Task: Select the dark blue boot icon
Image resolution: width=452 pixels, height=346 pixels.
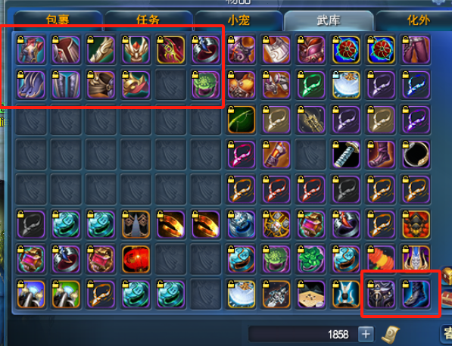Action: (416, 294)
